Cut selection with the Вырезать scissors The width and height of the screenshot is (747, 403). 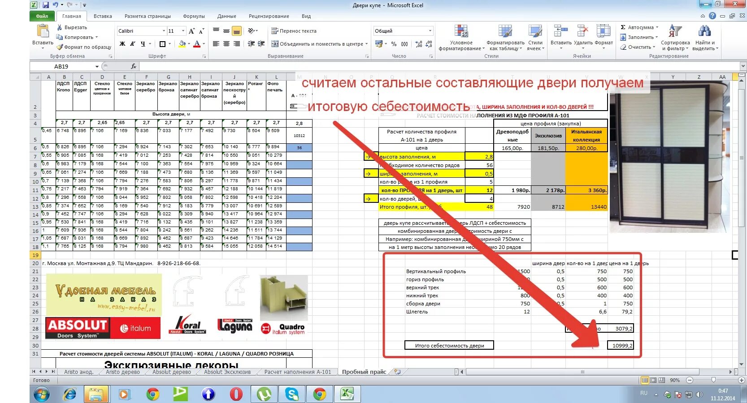[x=72, y=27]
